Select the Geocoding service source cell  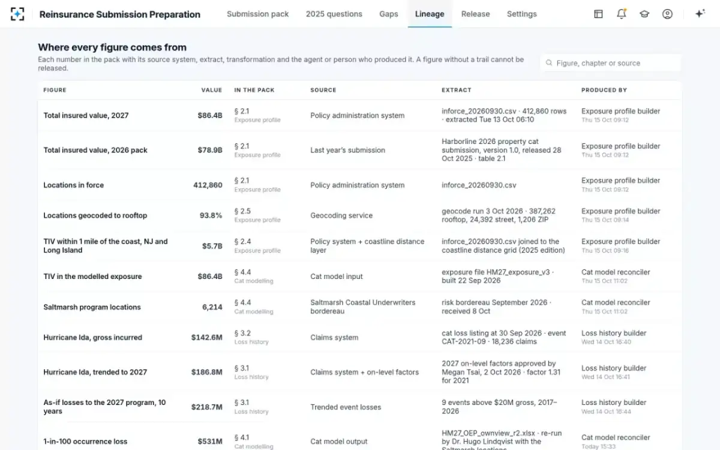pyautogui.click(x=341, y=215)
